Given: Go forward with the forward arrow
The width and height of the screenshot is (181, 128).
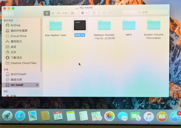Looking at the screenshot, I should [x=12, y=14].
